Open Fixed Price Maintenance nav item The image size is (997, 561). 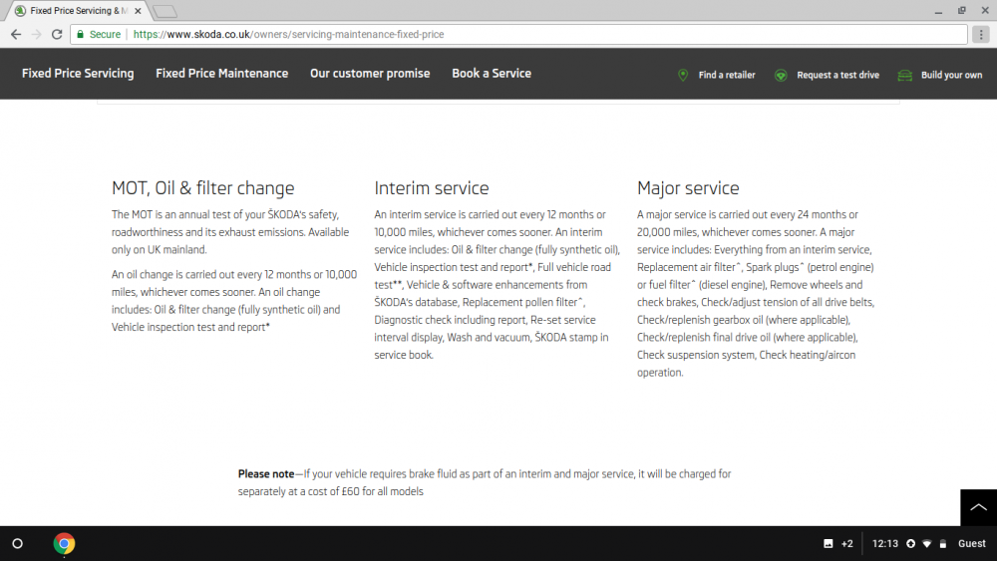click(x=222, y=73)
